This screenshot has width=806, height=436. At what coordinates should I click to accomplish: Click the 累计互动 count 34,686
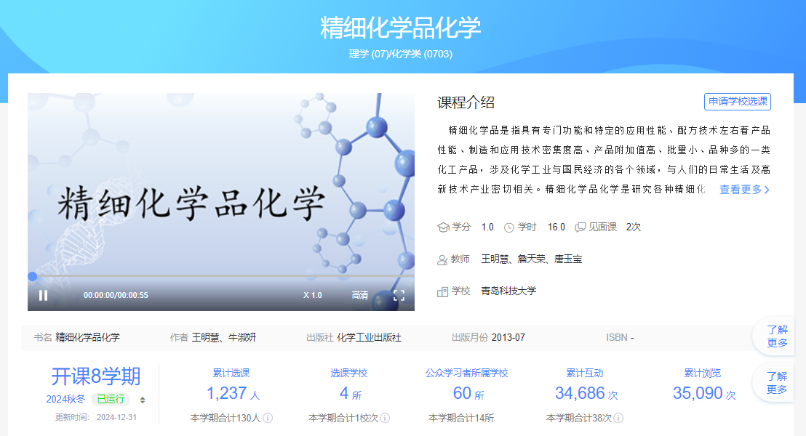[580, 393]
